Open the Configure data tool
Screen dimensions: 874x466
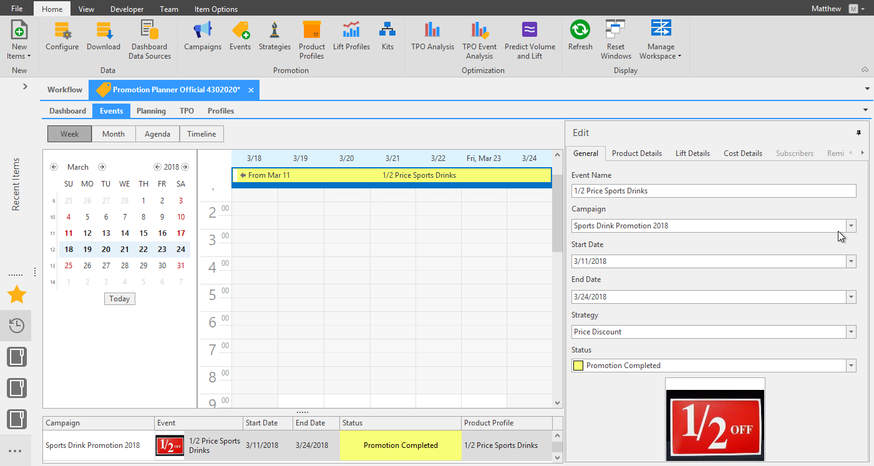pyautogui.click(x=62, y=36)
